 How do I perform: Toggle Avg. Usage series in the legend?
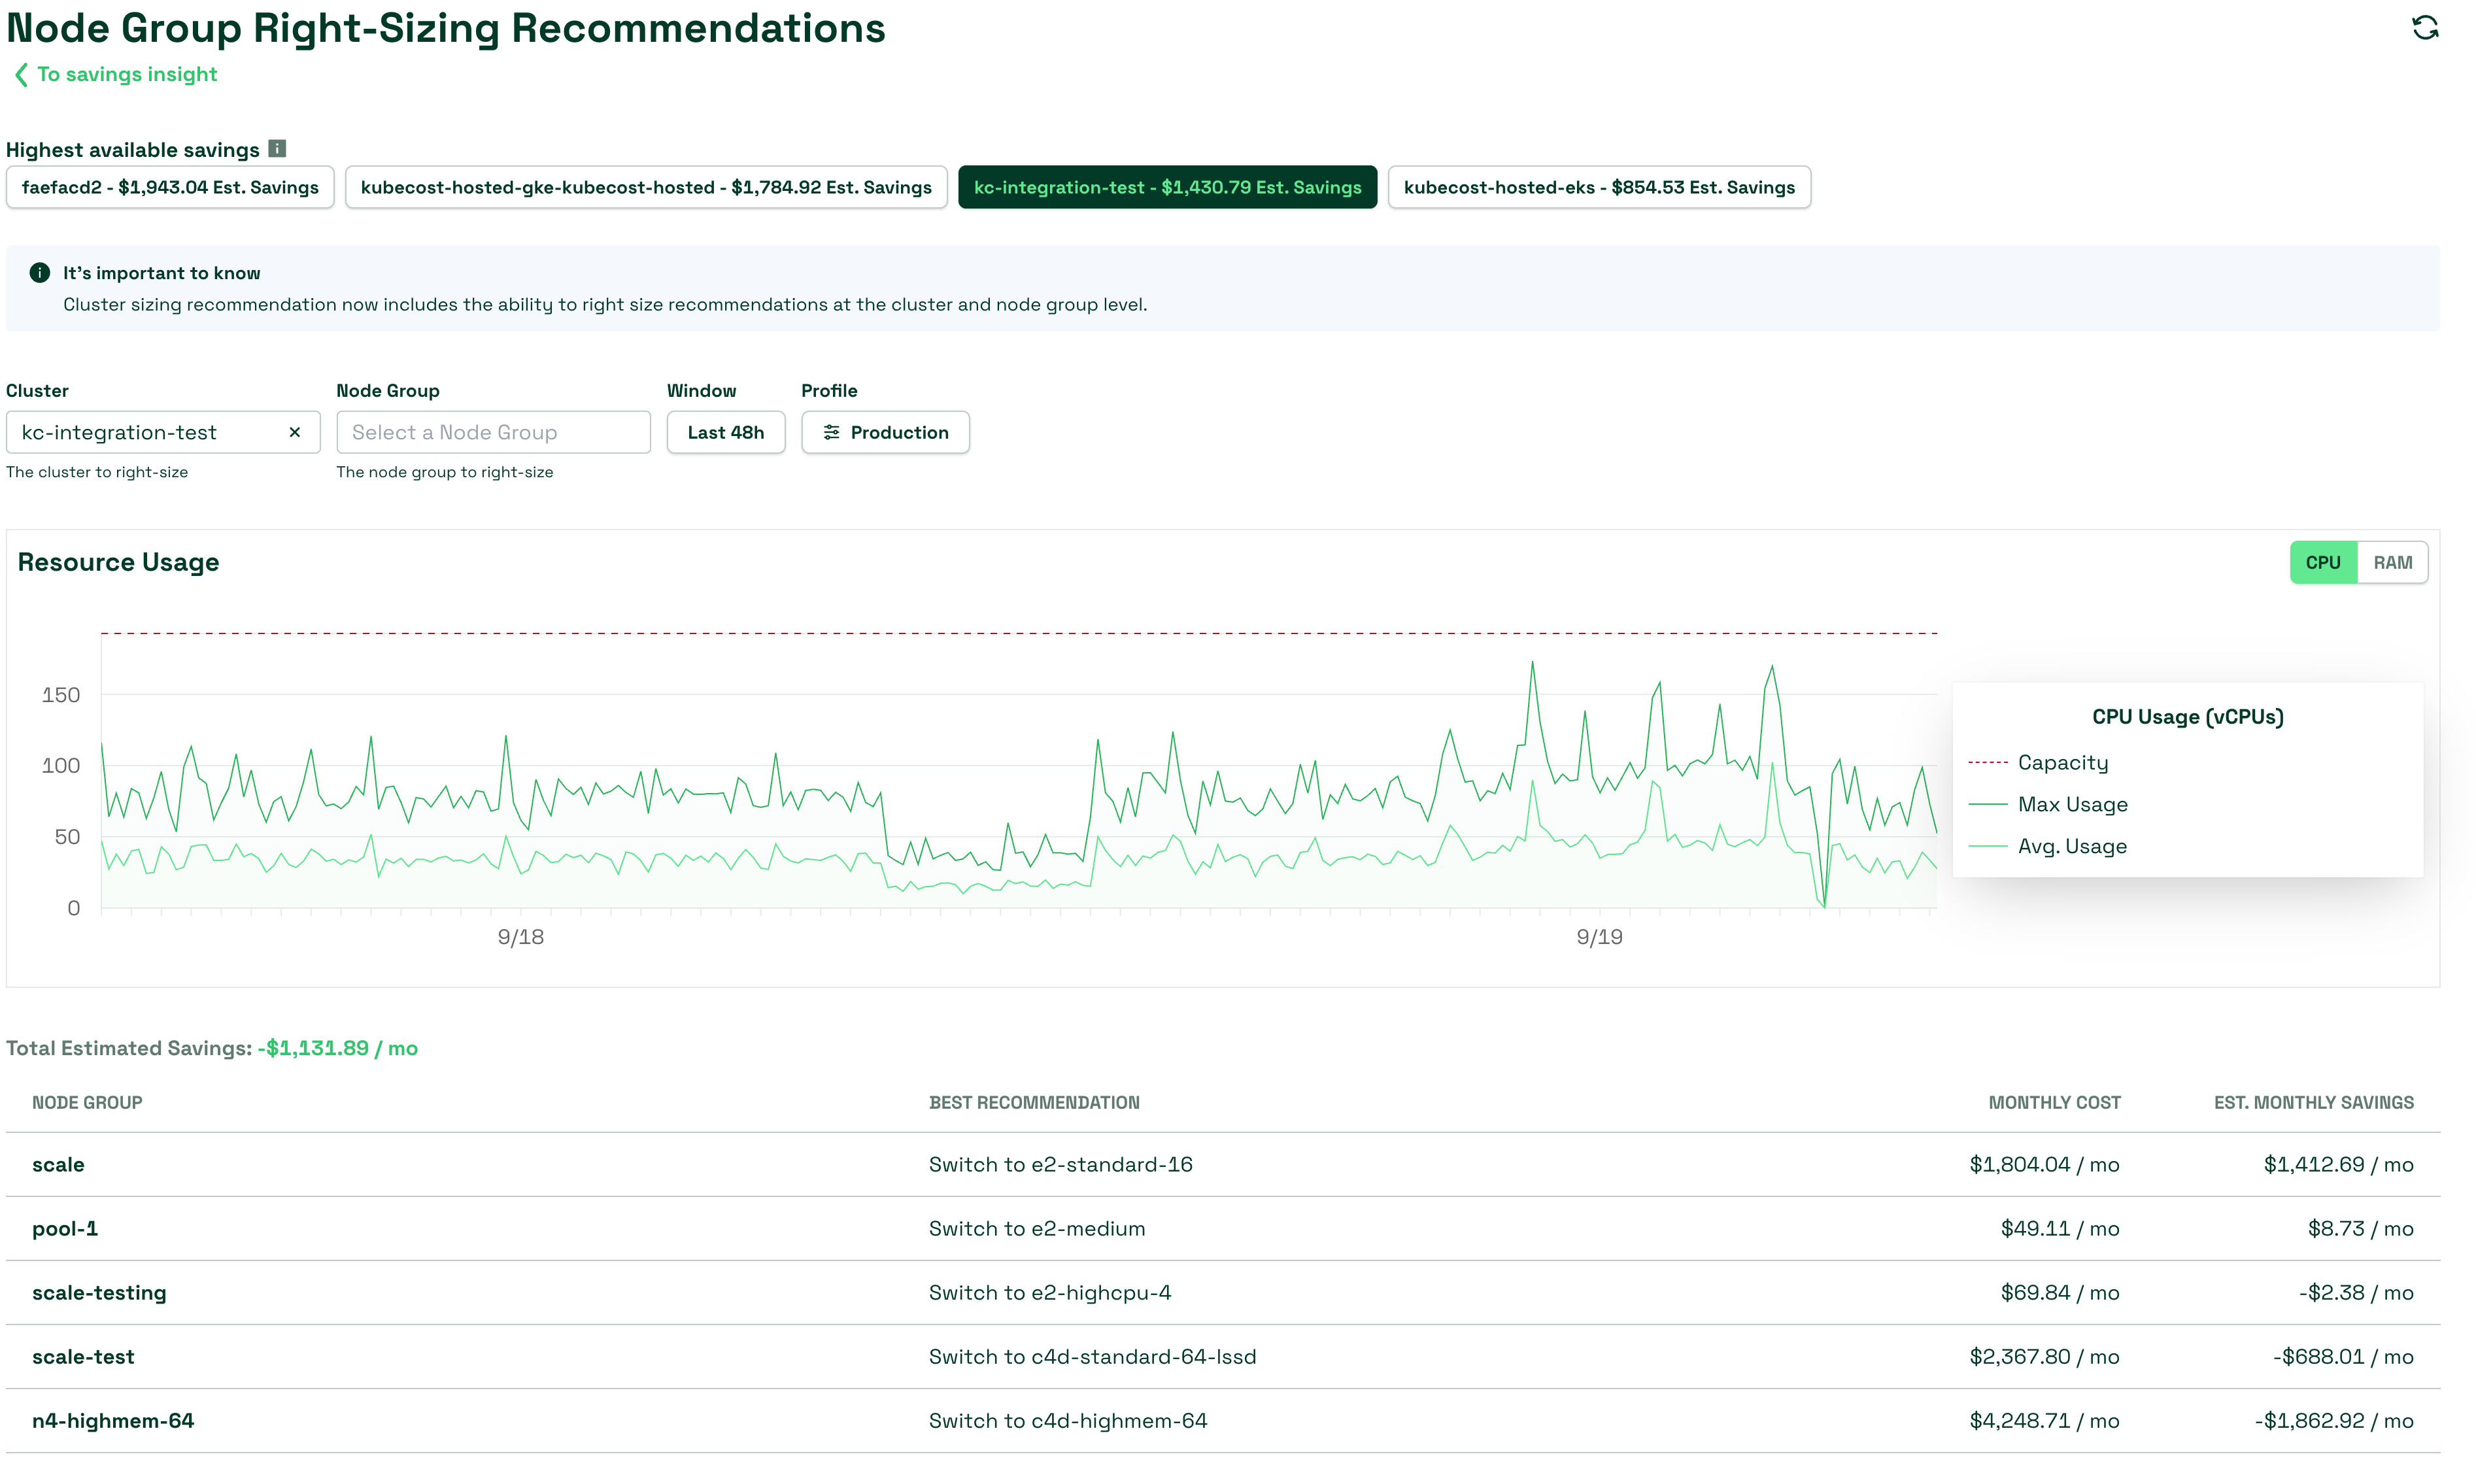[x=2071, y=847]
